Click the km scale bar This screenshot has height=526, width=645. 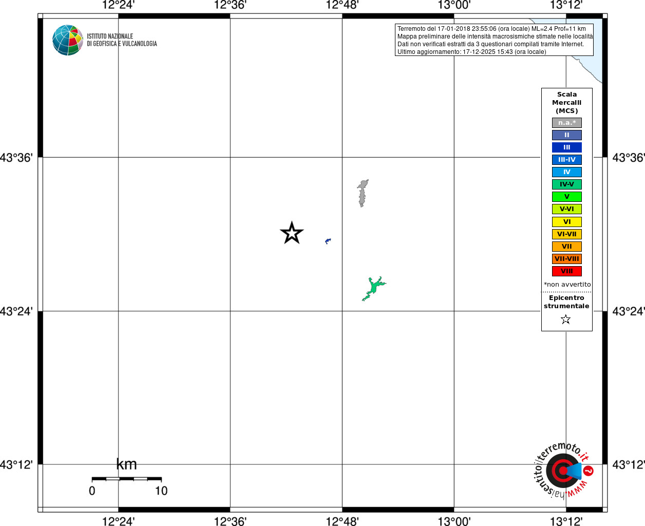[x=126, y=479]
